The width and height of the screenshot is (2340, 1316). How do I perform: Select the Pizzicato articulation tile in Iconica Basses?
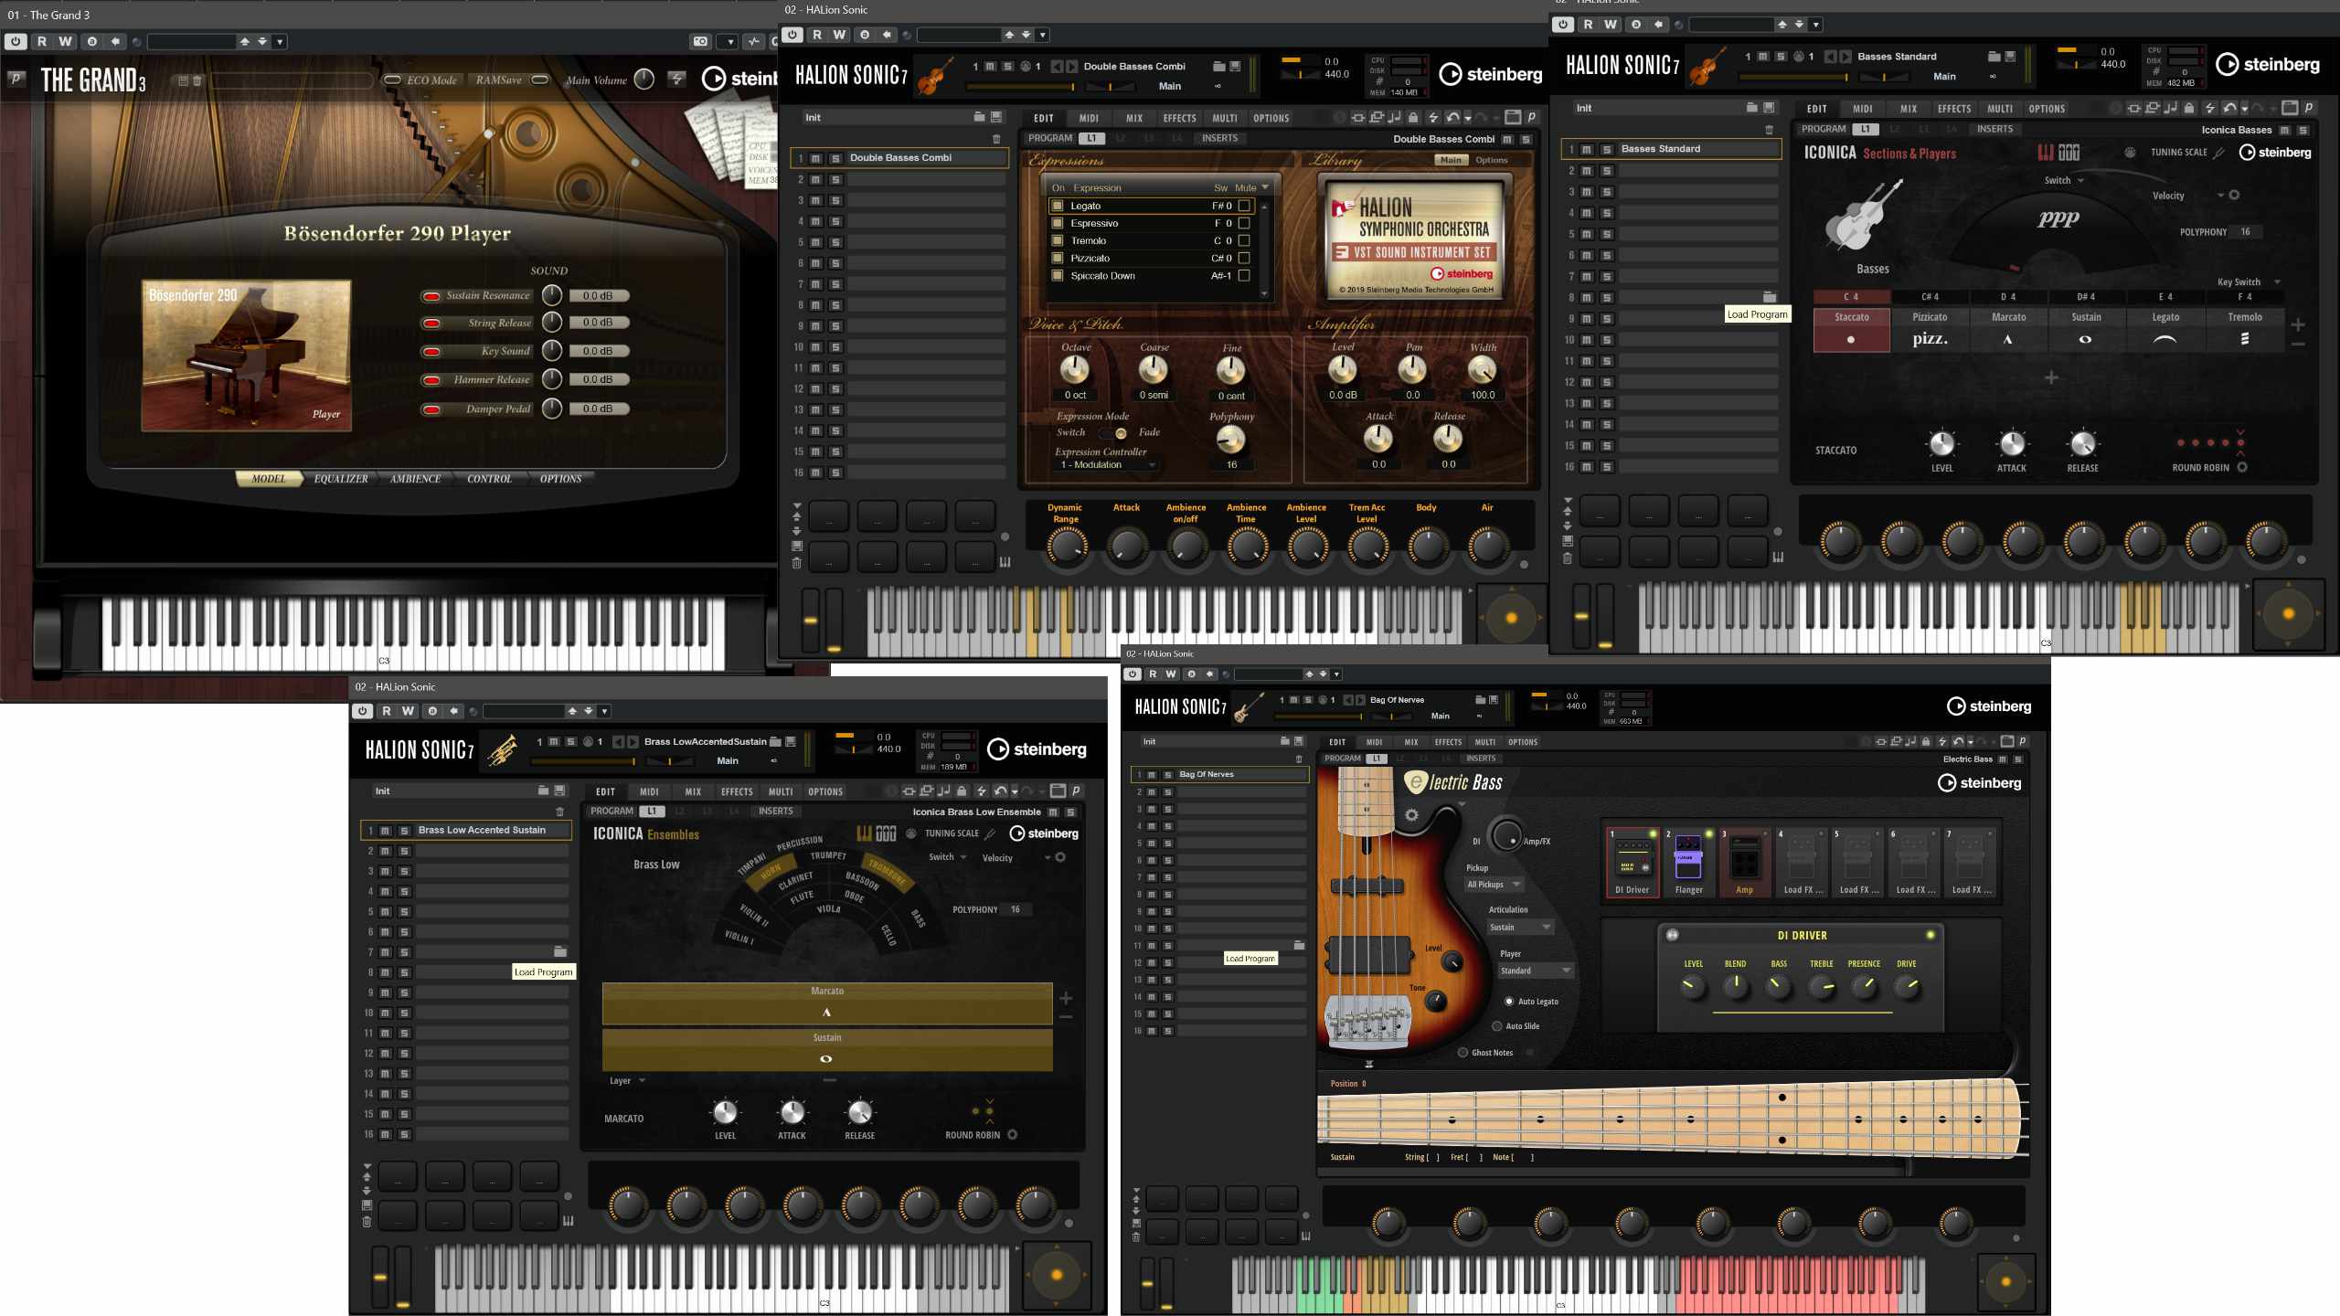(1930, 329)
